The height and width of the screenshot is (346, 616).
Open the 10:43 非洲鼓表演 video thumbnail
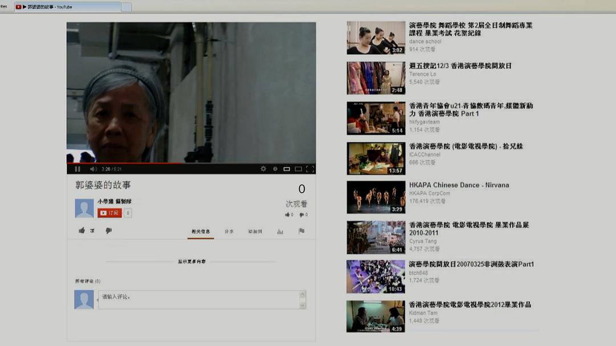pos(376,276)
